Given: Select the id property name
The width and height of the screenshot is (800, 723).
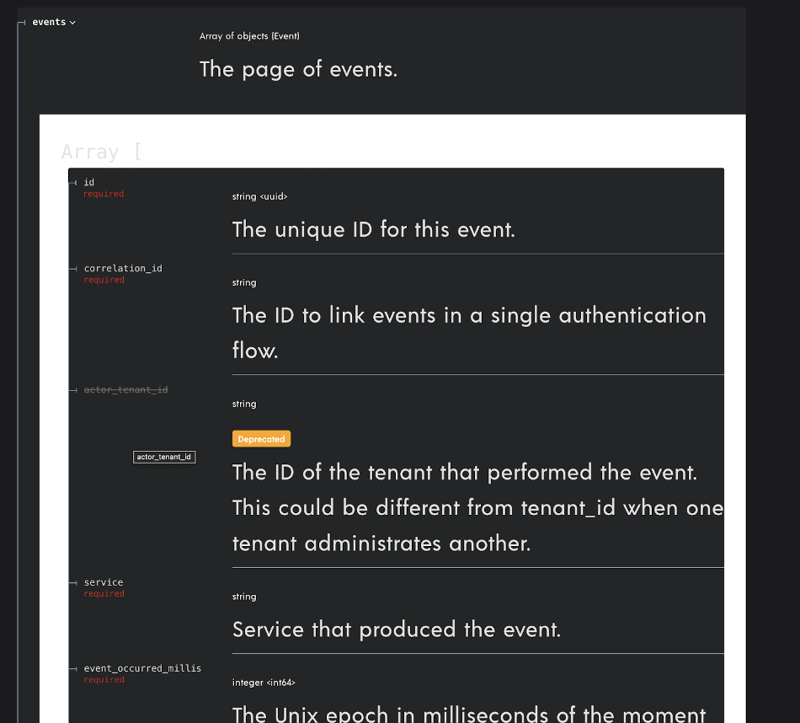Looking at the screenshot, I should pyautogui.click(x=89, y=182).
